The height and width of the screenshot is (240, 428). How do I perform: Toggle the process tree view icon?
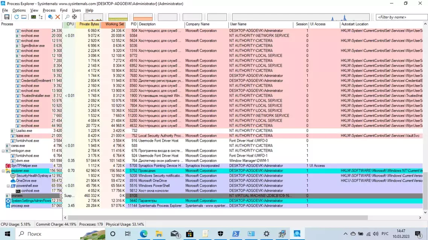[41, 17]
